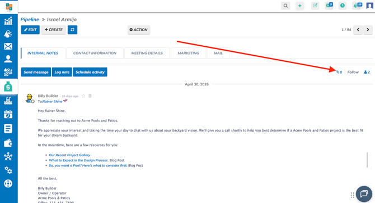The height and width of the screenshot is (203, 375).
Task: Open the swimming pool sidebar icon
Action: click(8, 101)
